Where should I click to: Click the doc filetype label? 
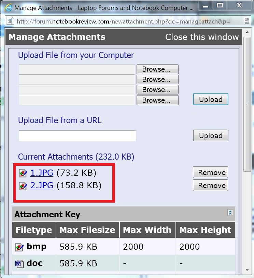coord(34,263)
